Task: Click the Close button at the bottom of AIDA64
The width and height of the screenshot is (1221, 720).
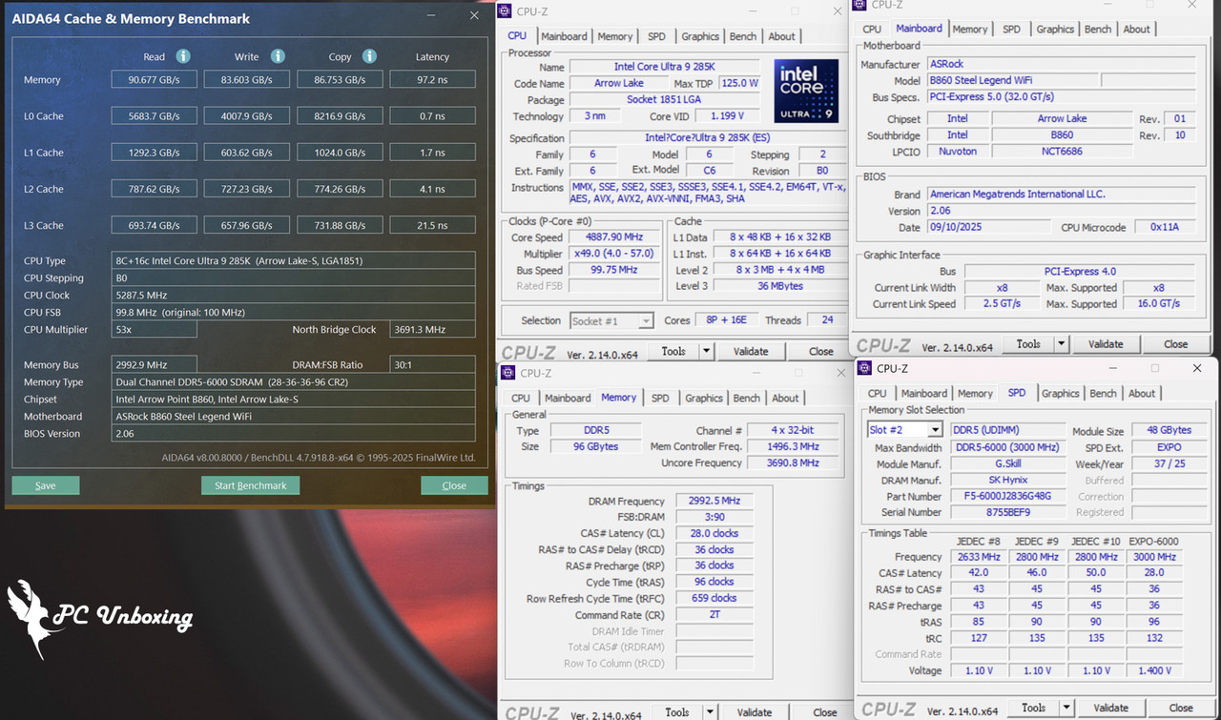Action: [x=454, y=485]
